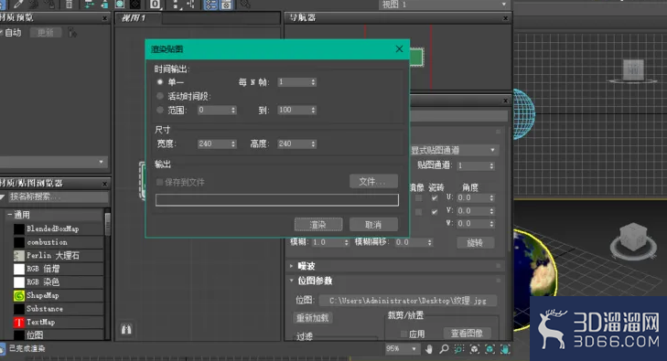Click the ViewCube in the top viewport

(633, 70)
